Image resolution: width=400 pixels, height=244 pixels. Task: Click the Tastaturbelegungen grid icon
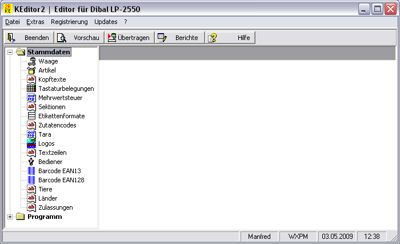[31, 89]
